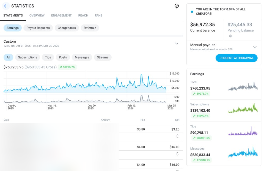Open the ENGAGEMENT tab

click(x=61, y=15)
